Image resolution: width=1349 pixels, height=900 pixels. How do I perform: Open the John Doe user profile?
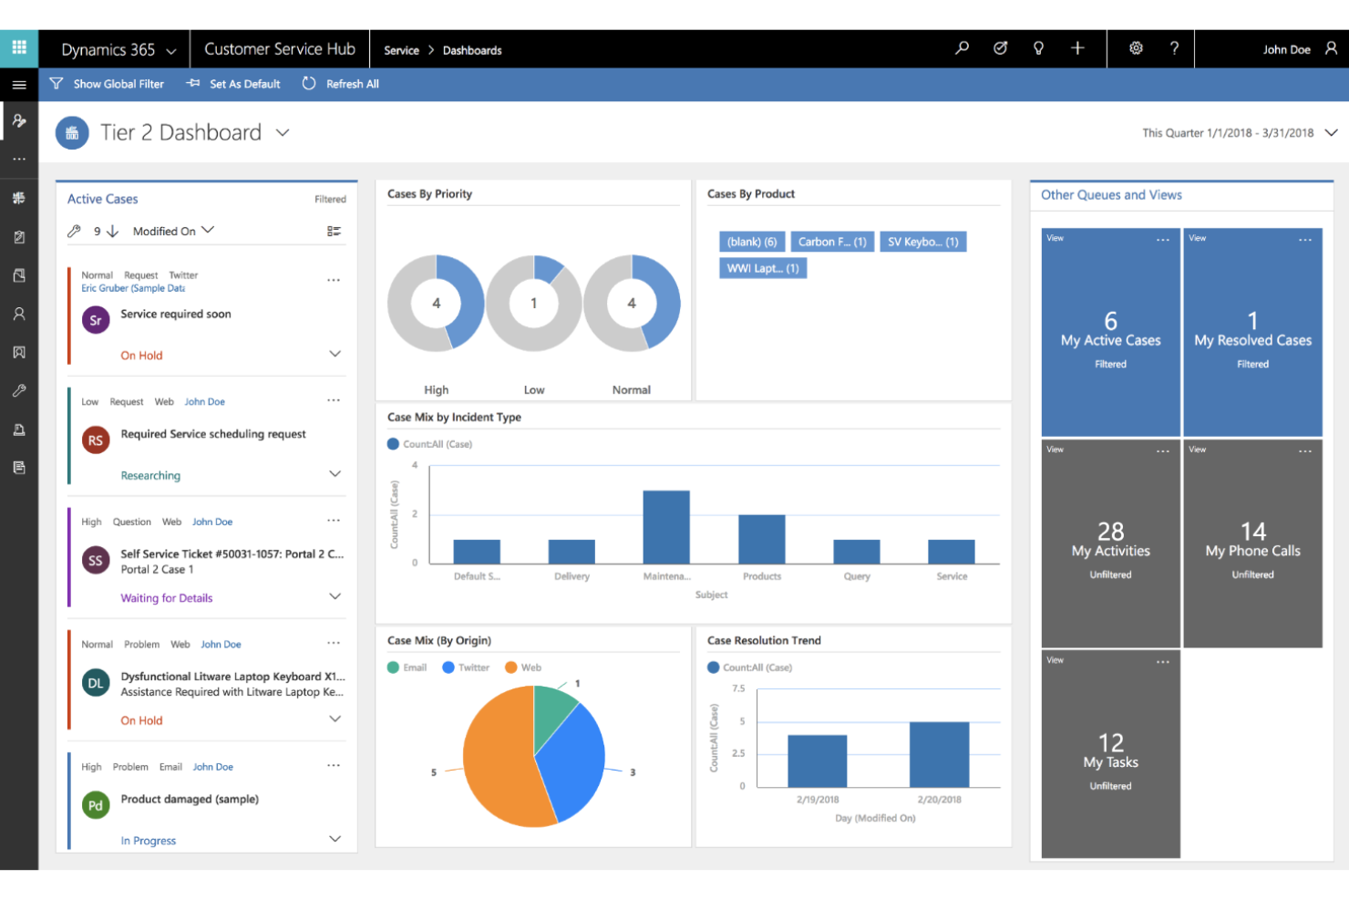click(x=1300, y=49)
